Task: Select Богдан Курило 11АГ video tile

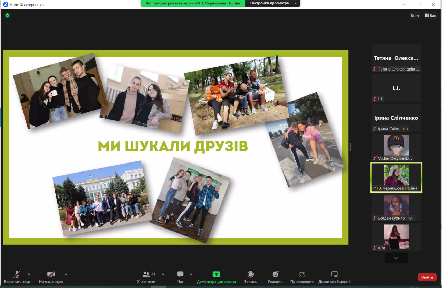Action: [396, 207]
